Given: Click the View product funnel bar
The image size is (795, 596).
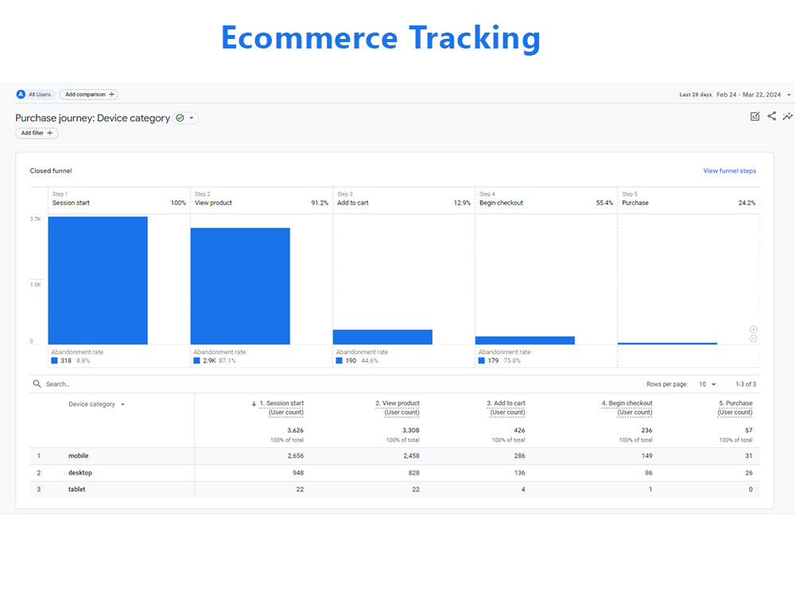Looking at the screenshot, I should (240, 286).
